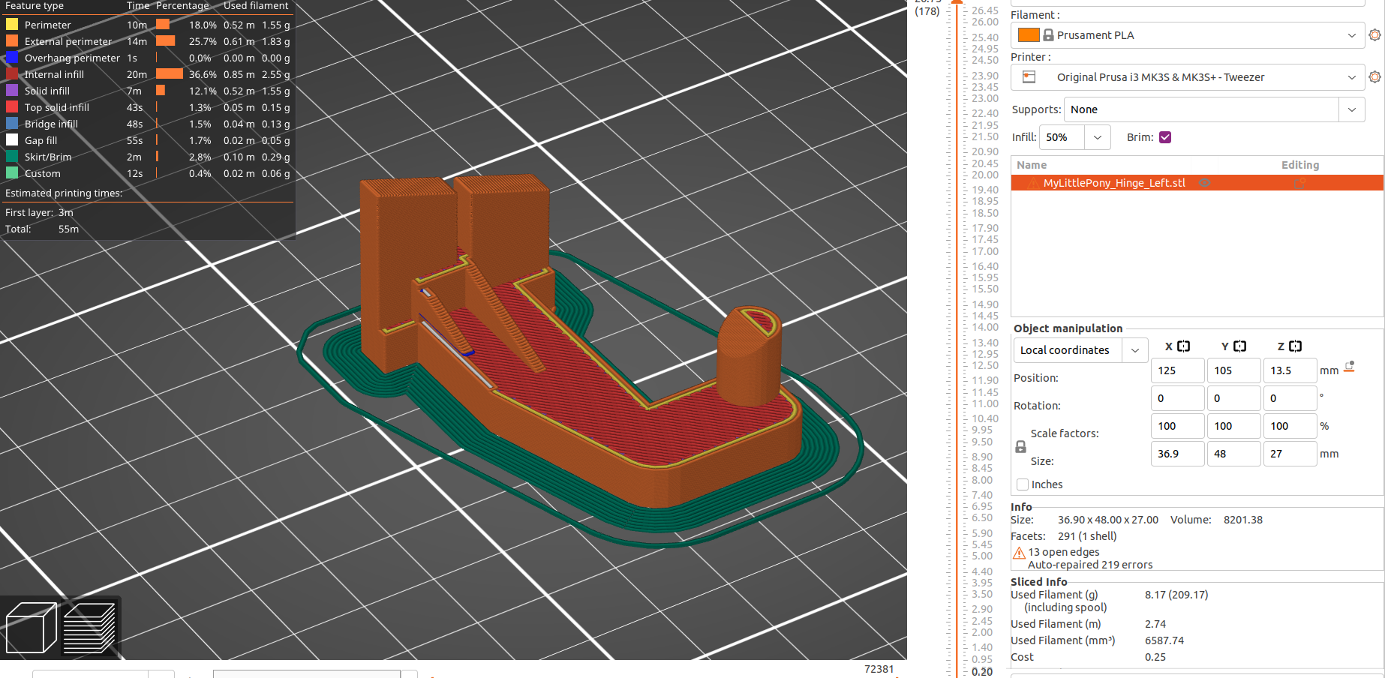This screenshot has height=678, width=1385.
Task: Click yellow Perimeter swatch in legend
Action: pyautogui.click(x=12, y=25)
